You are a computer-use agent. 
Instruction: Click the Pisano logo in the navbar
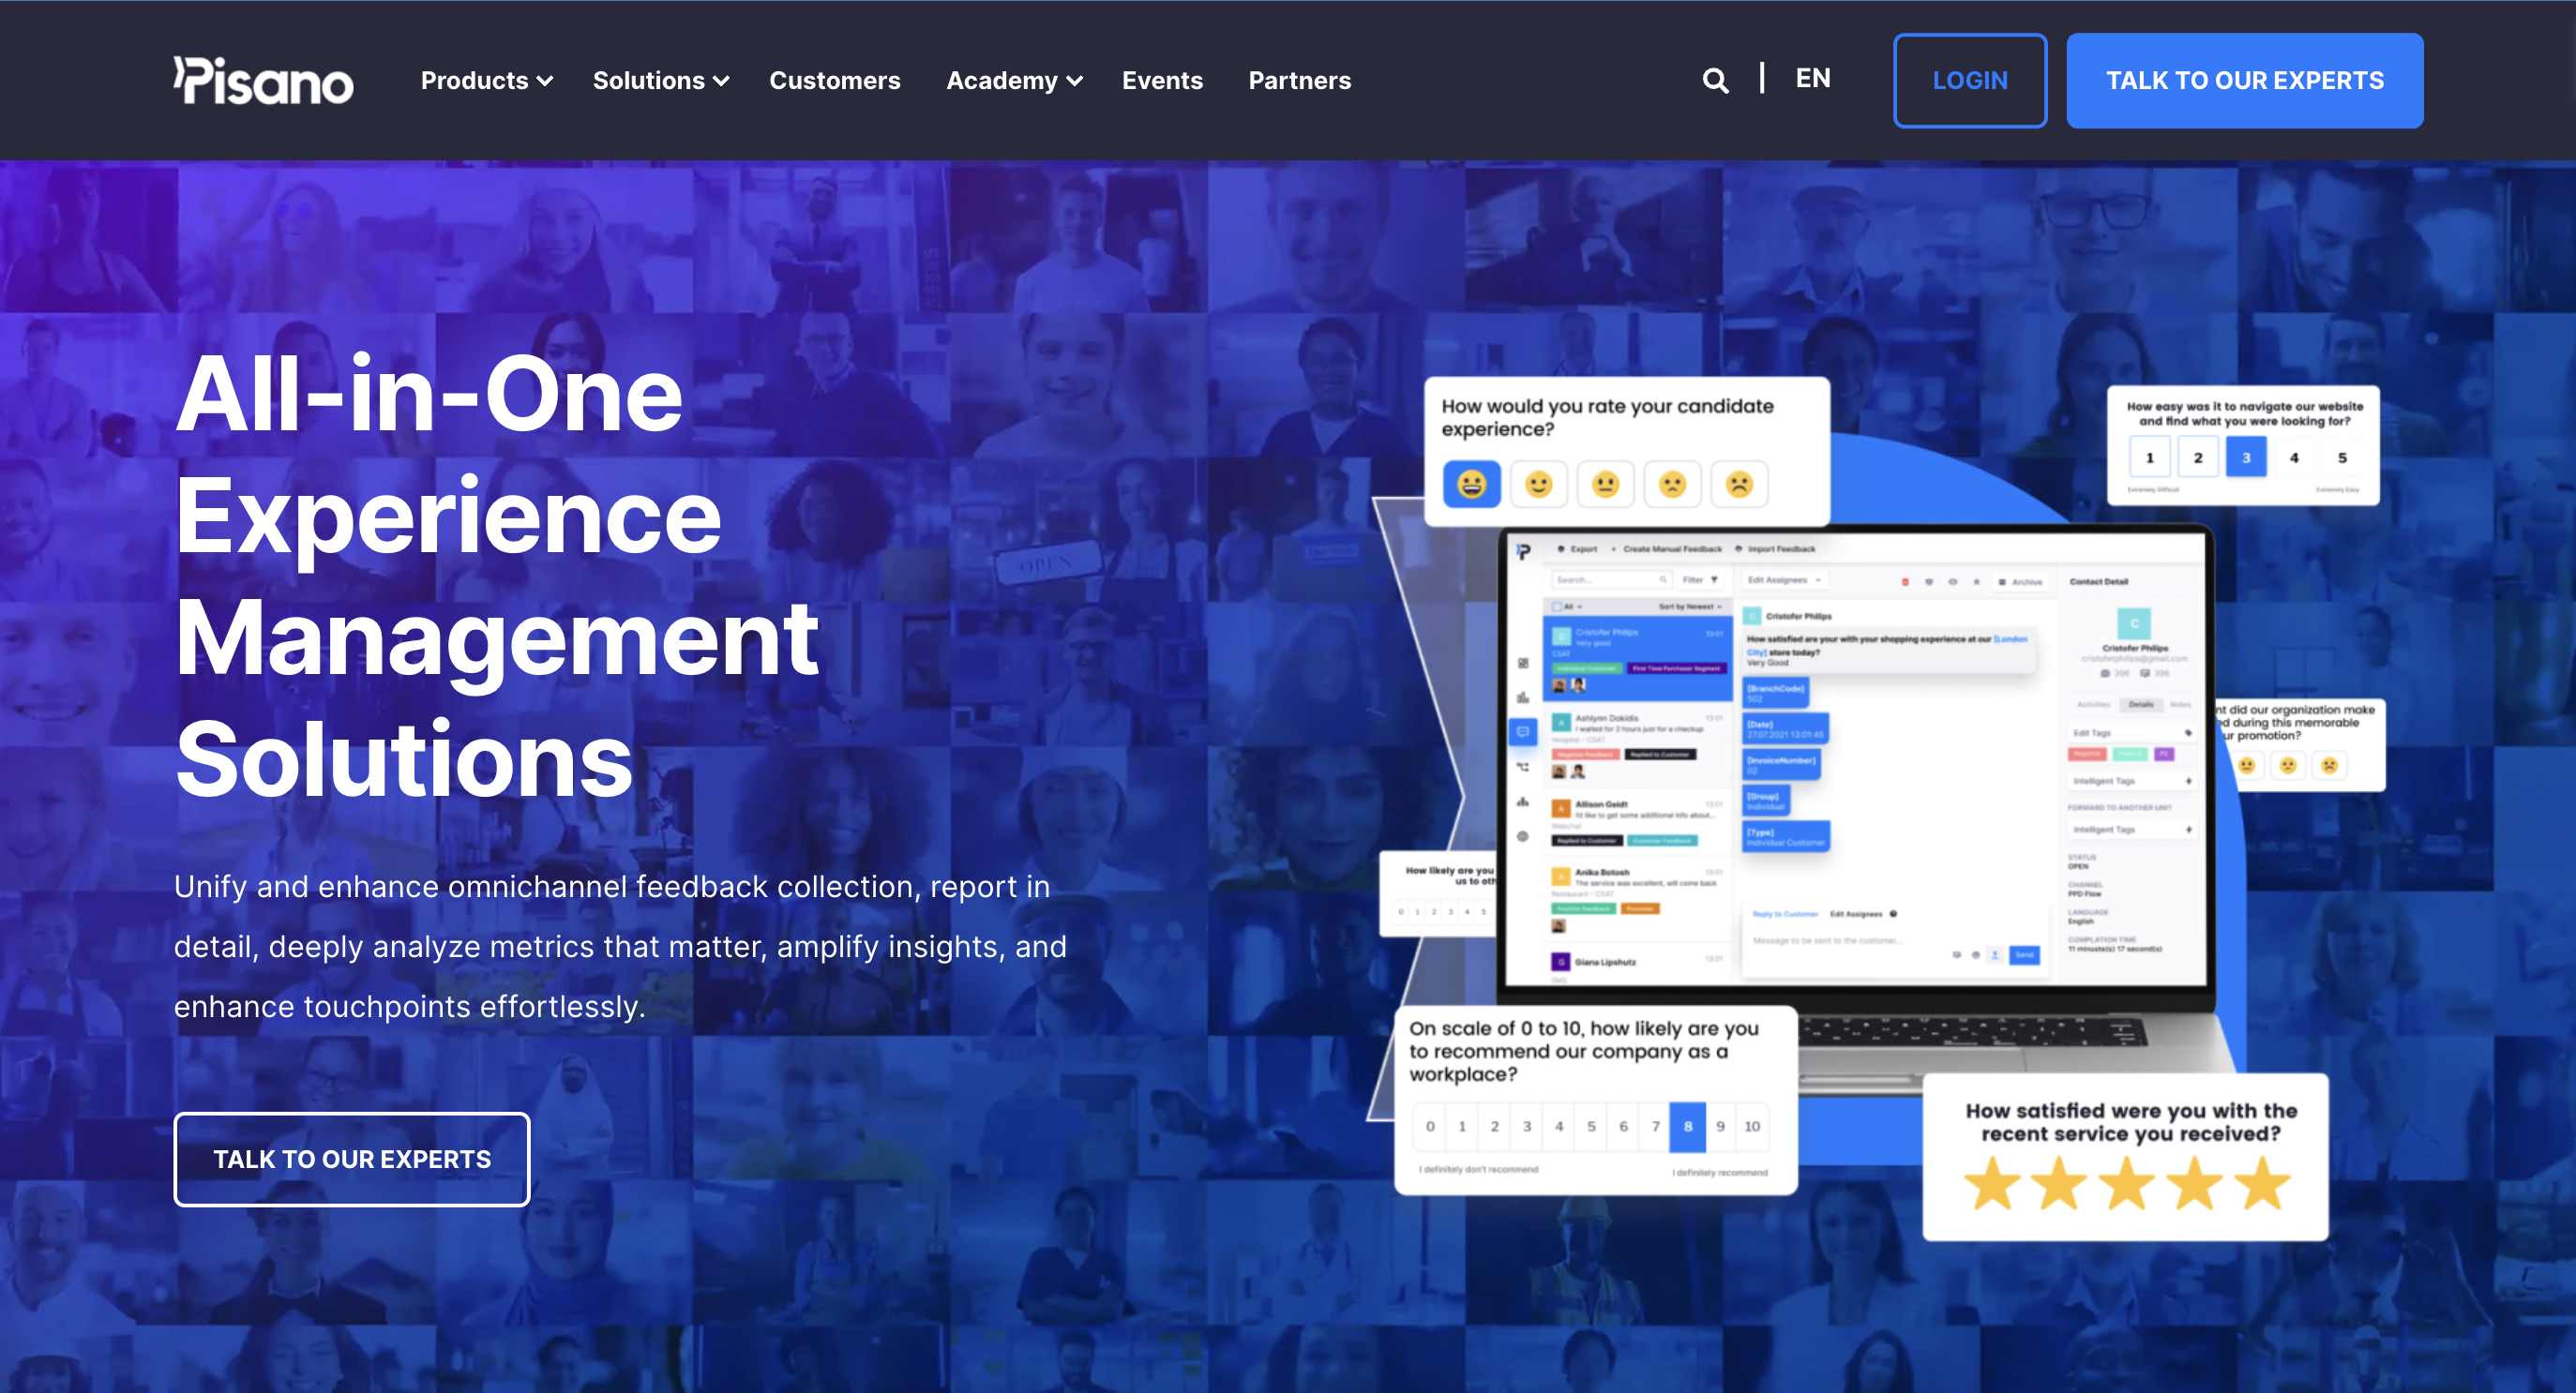[263, 81]
